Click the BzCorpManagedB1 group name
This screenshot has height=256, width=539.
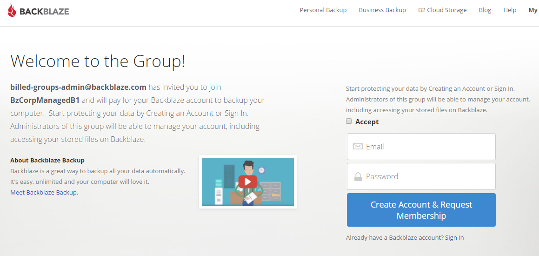(x=45, y=101)
